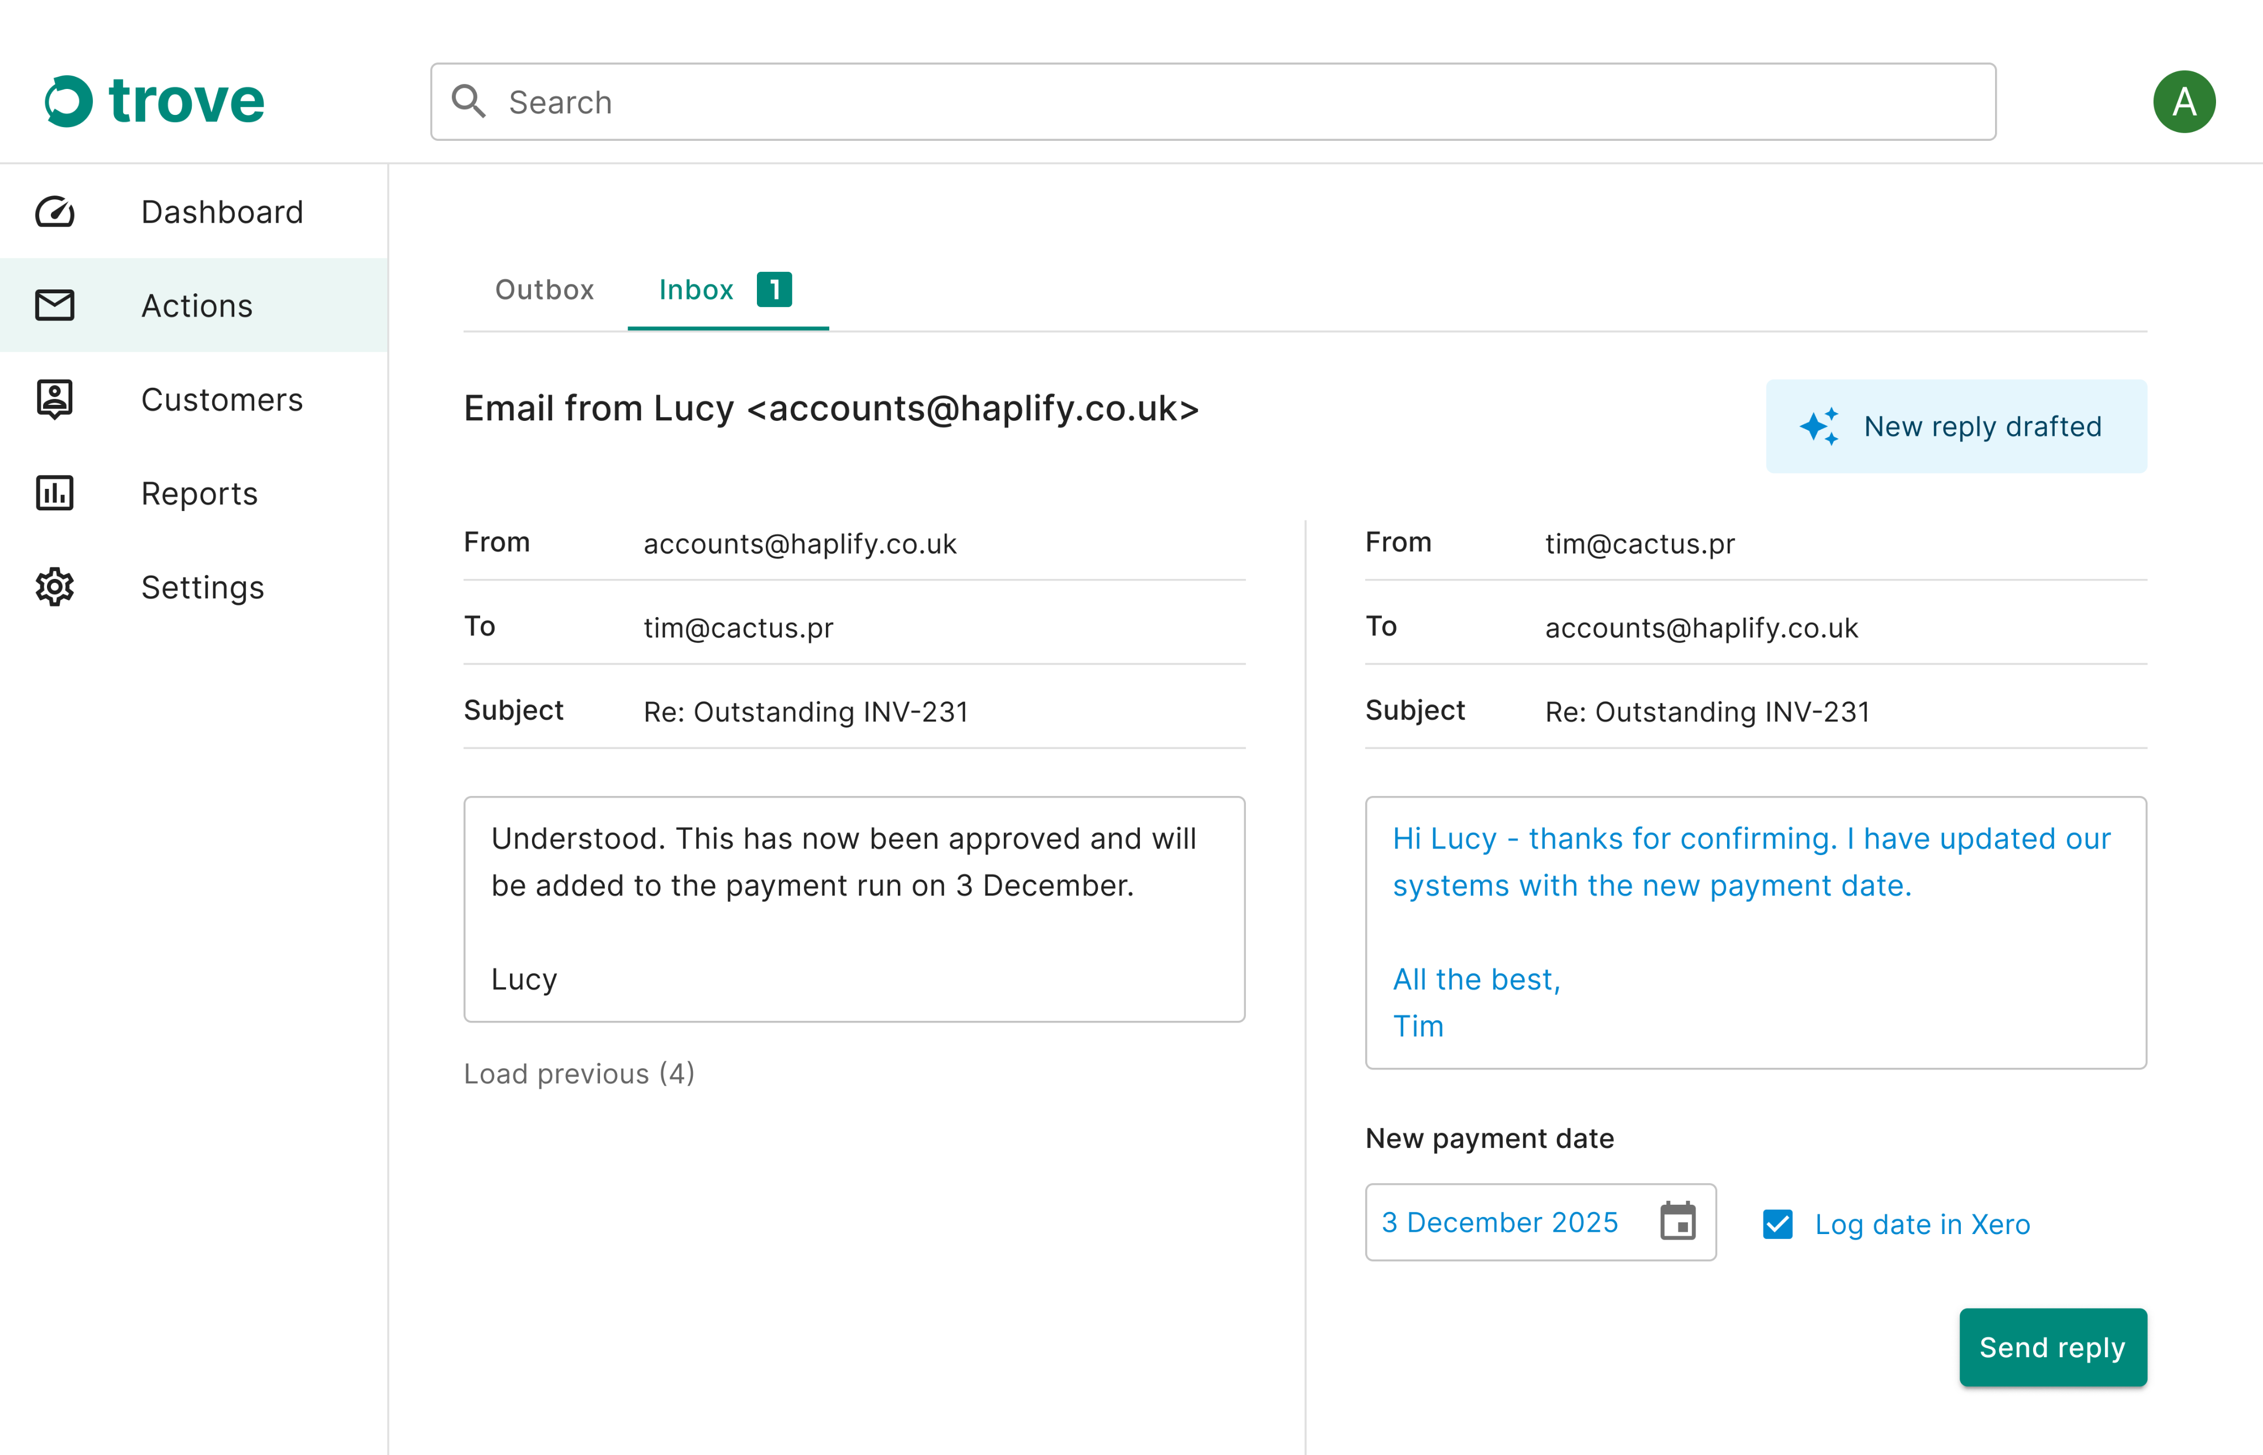Go to Reports in sidebar

[x=199, y=493]
